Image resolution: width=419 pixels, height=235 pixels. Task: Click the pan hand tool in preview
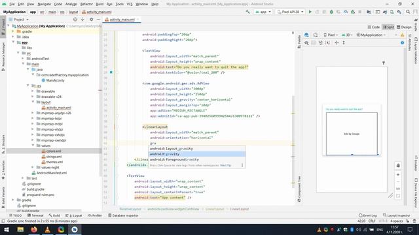398,165
